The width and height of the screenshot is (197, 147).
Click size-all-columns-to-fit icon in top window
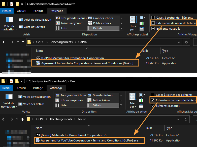pyautogui.click(x=142, y=29)
